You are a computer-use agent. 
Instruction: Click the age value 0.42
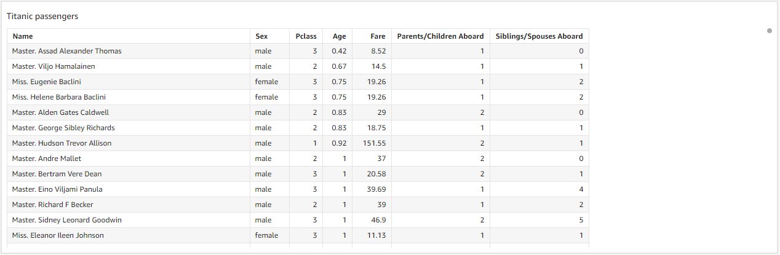(339, 51)
